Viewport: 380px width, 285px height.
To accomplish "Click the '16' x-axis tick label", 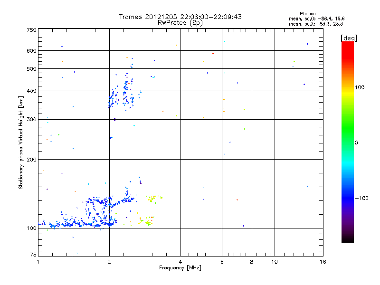I will tap(323, 262).
